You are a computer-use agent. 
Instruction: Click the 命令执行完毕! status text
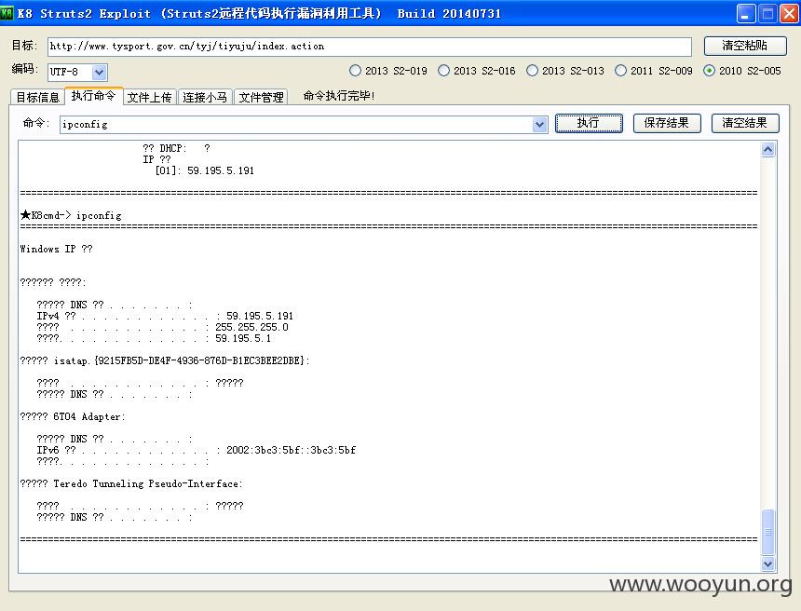point(339,96)
